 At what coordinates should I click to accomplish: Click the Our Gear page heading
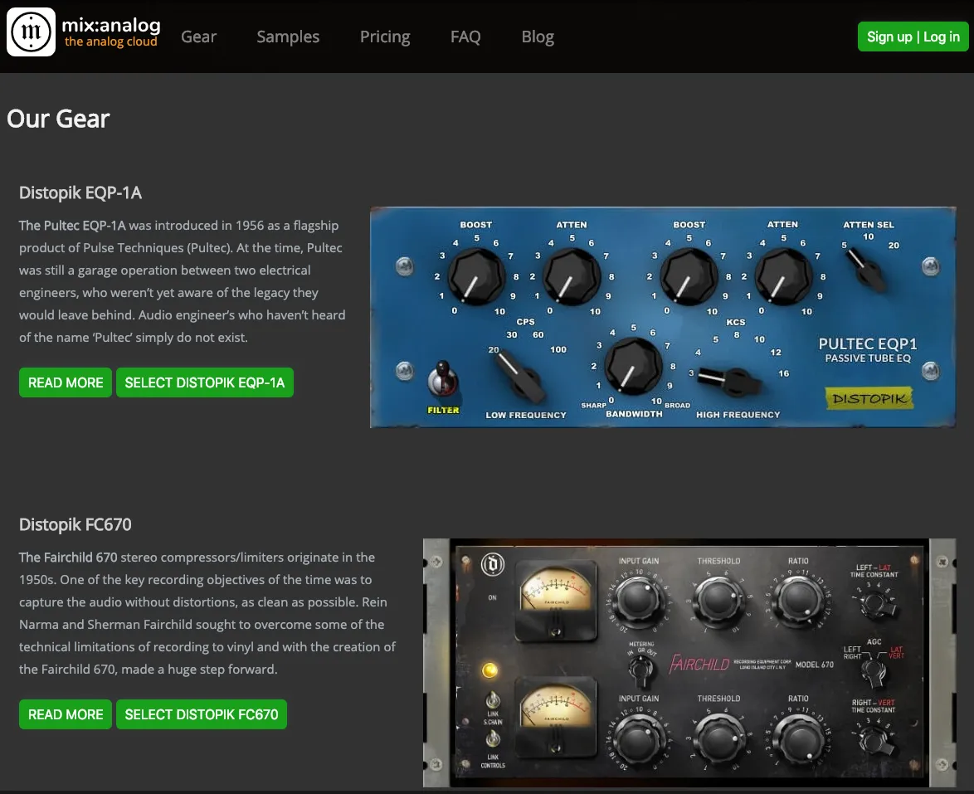coord(58,119)
